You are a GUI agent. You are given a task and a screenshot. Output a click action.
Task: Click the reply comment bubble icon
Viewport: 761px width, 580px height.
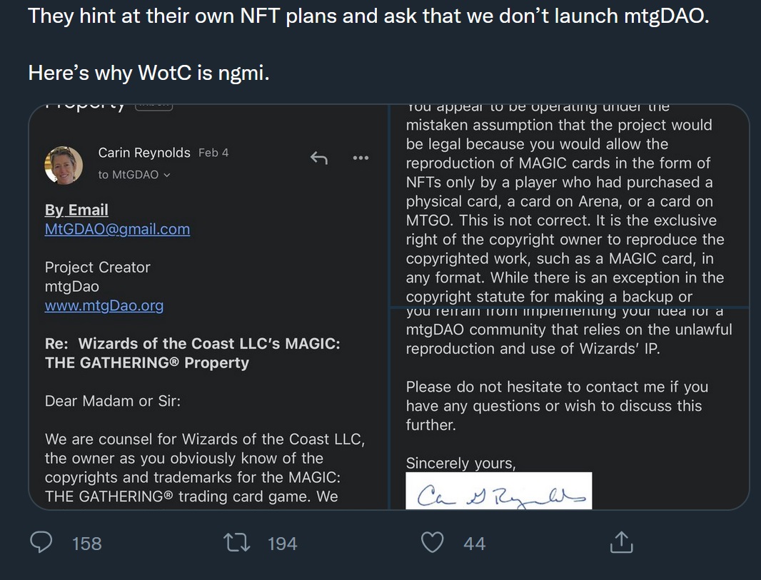point(41,542)
